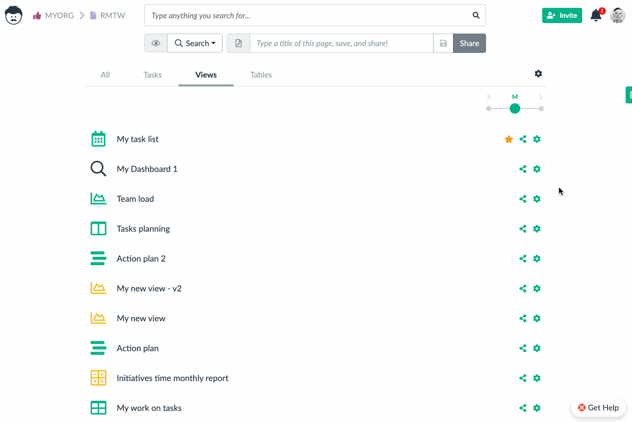Click the chart icon for Team load
Image resolution: width=632 pixels, height=423 pixels.
[98, 199]
